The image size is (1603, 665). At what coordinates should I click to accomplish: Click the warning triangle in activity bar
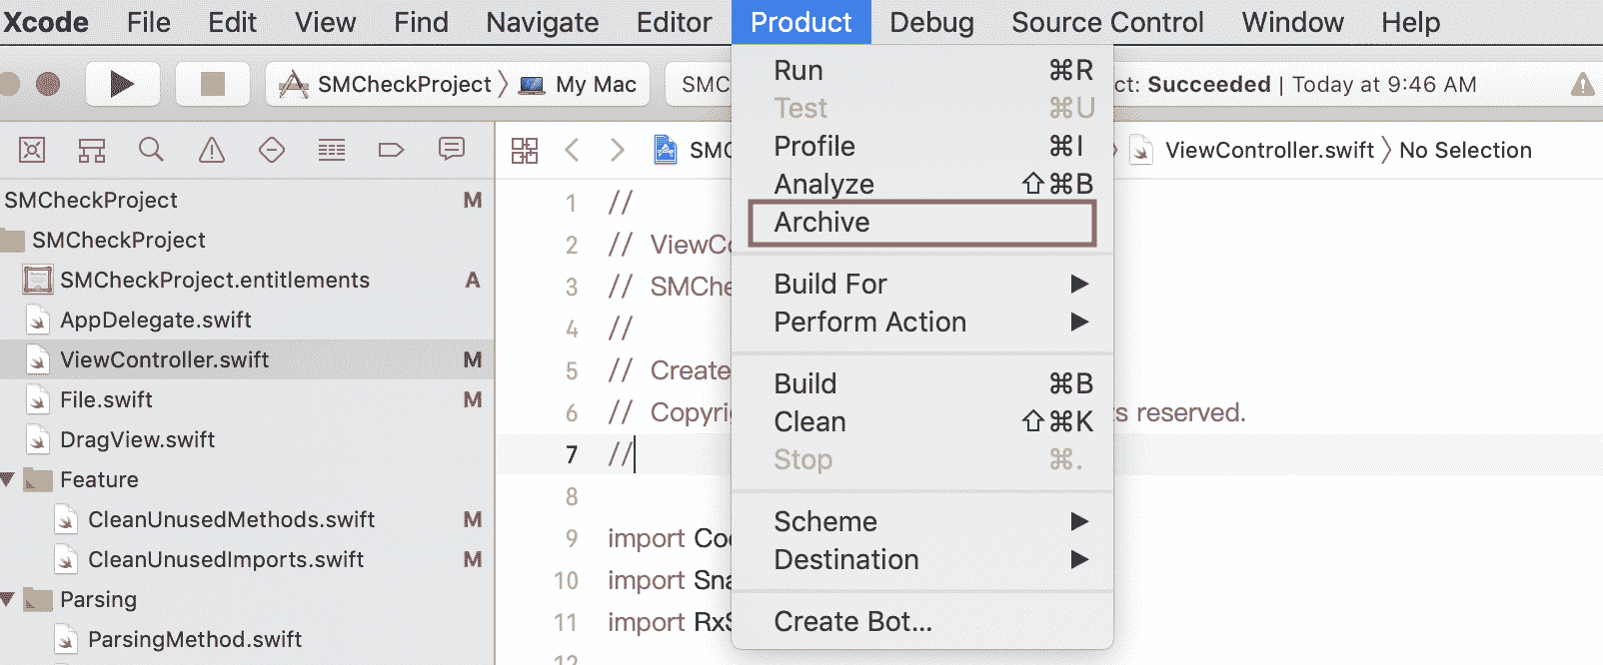click(x=1583, y=84)
